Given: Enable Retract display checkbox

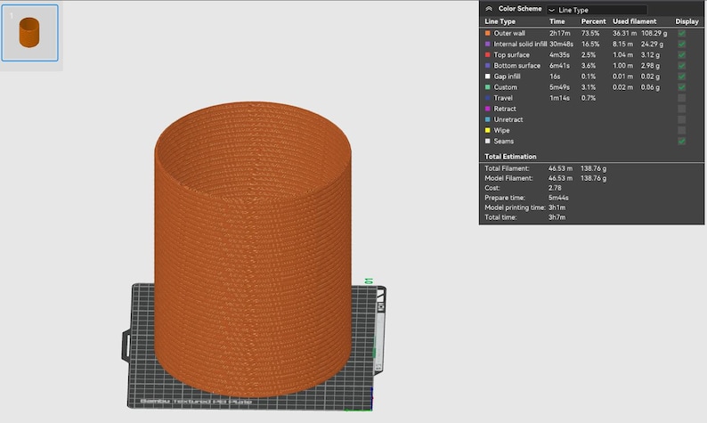Looking at the screenshot, I should coord(682,109).
